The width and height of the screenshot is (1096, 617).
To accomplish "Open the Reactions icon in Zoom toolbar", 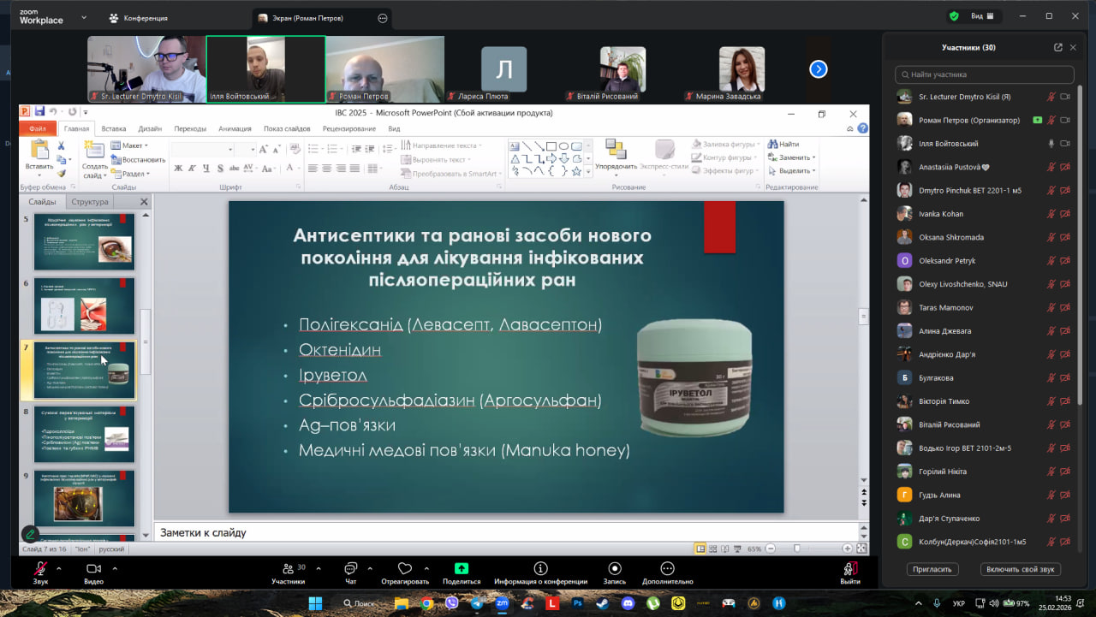I will tap(405, 569).
